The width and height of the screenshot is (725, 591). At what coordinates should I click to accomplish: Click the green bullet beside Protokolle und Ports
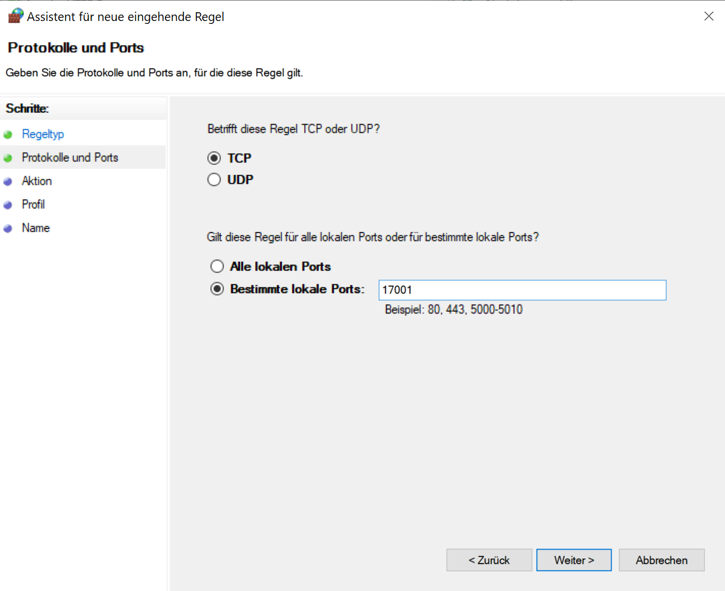click(8, 158)
